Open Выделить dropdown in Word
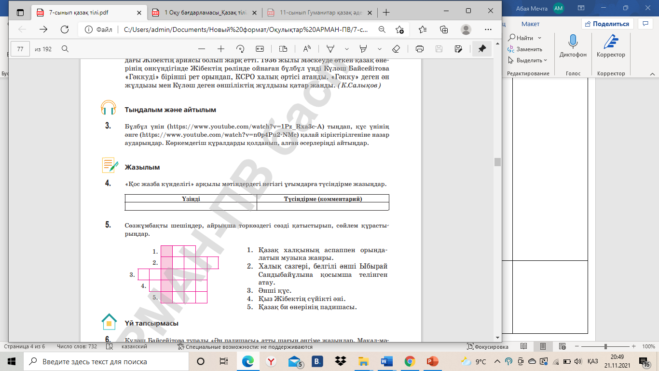Viewport: 659px width, 371px height. click(x=528, y=60)
